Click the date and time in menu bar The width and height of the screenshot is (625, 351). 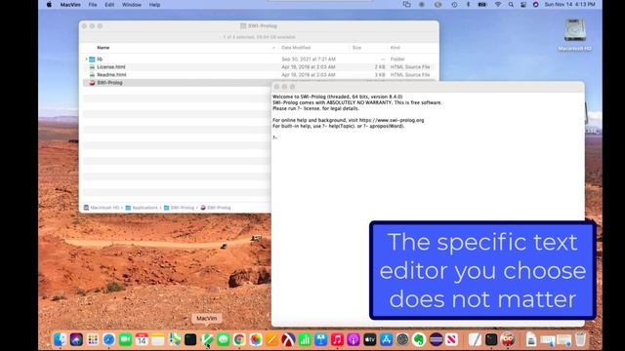(569, 4)
